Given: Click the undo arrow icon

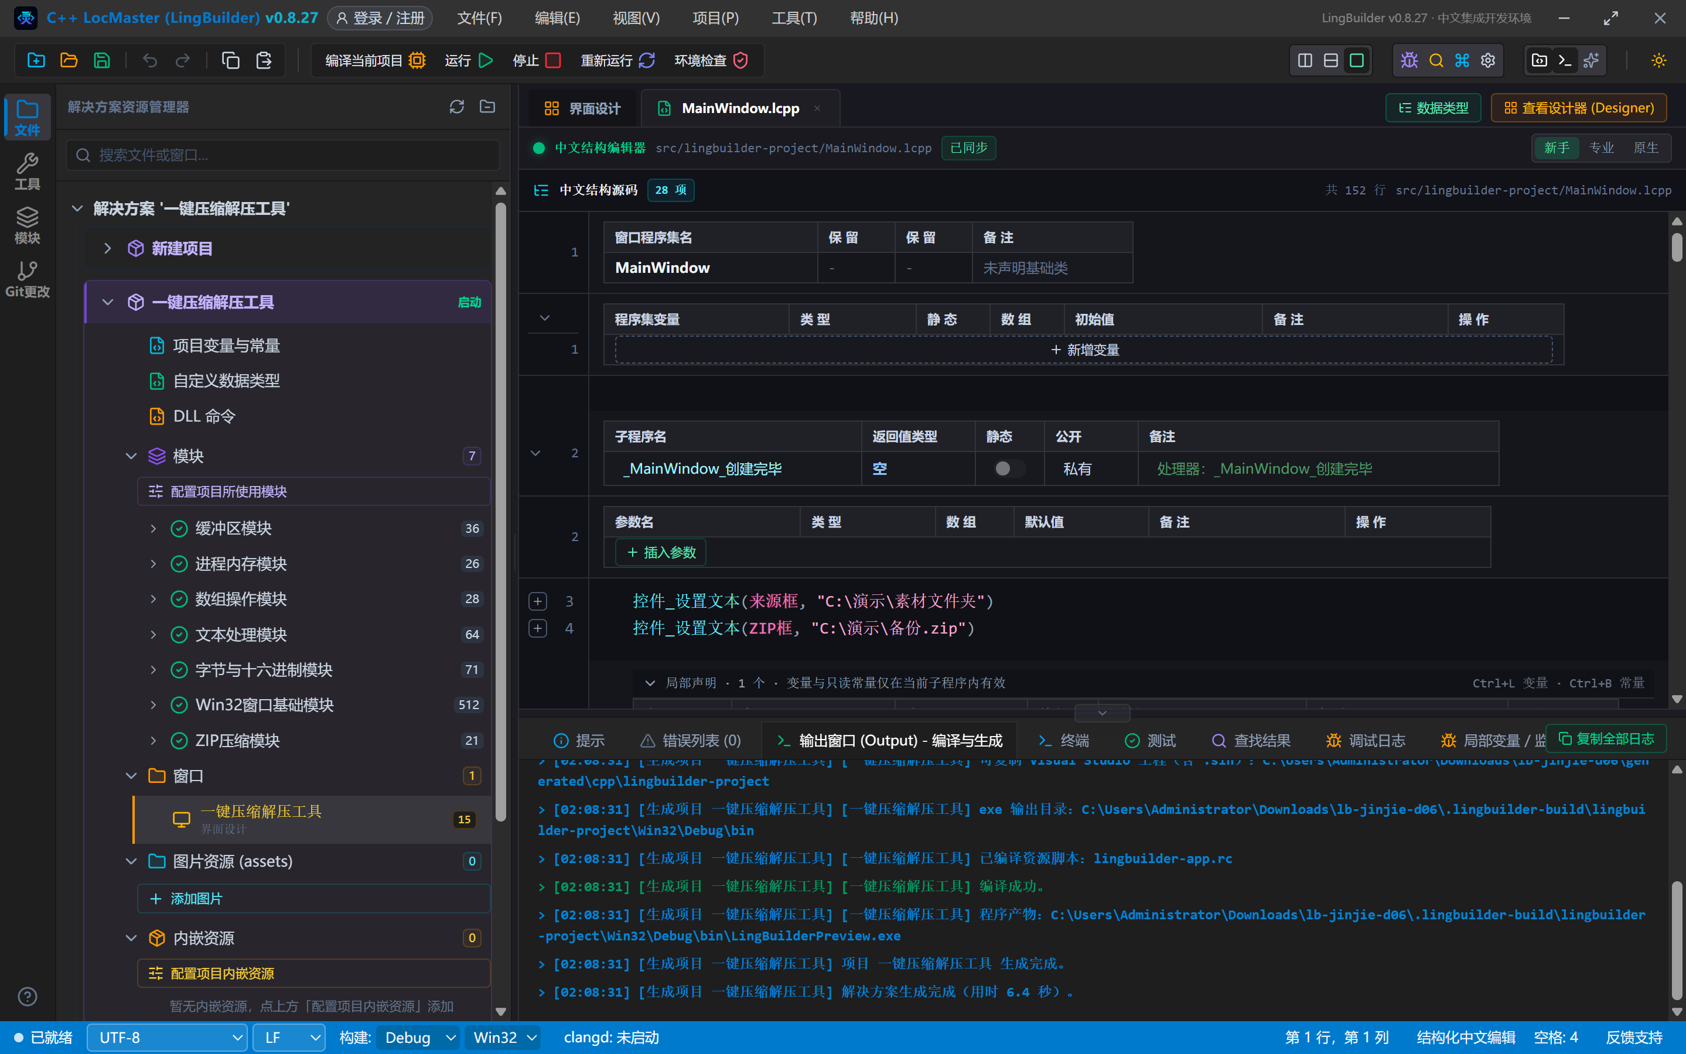Looking at the screenshot, I should coord(150,61).
